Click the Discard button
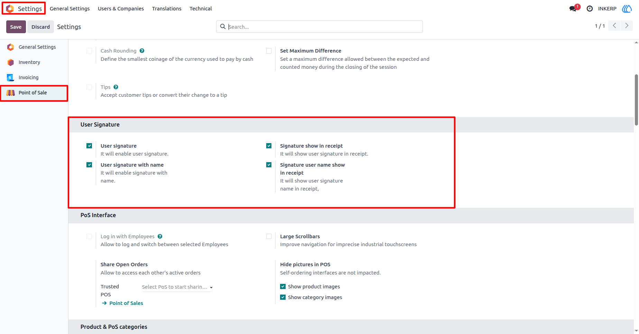Viewport: 639px width, 334px height. point(41,27)
